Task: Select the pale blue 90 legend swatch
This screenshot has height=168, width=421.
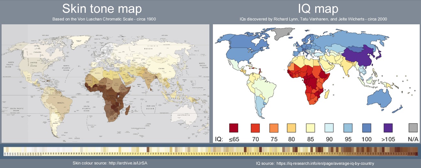Action: coord(329,128)
